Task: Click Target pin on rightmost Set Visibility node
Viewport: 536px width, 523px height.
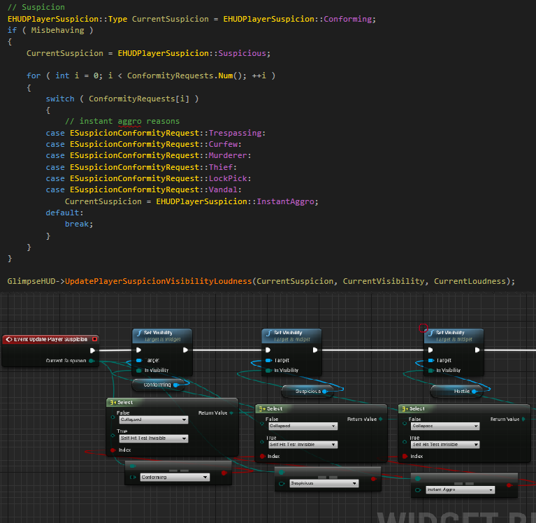Action: coord(430,360)
